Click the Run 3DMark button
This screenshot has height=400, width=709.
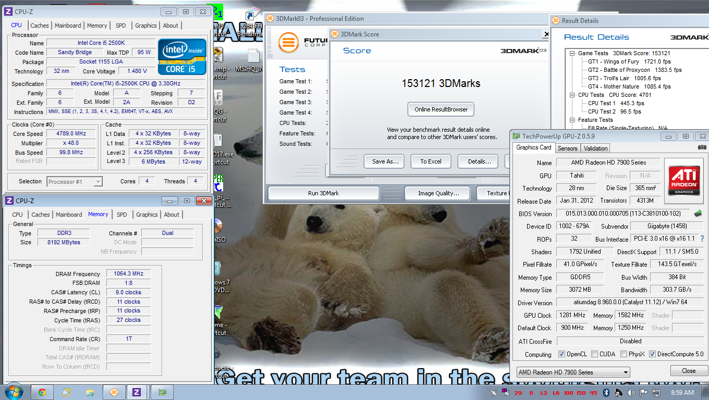(323, 193)
